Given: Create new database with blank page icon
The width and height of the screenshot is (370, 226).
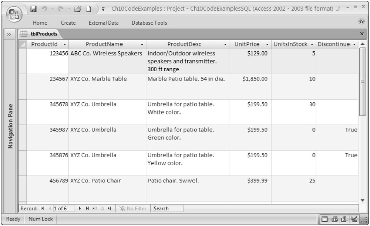Looking at the screenshot, I should 89,8.
